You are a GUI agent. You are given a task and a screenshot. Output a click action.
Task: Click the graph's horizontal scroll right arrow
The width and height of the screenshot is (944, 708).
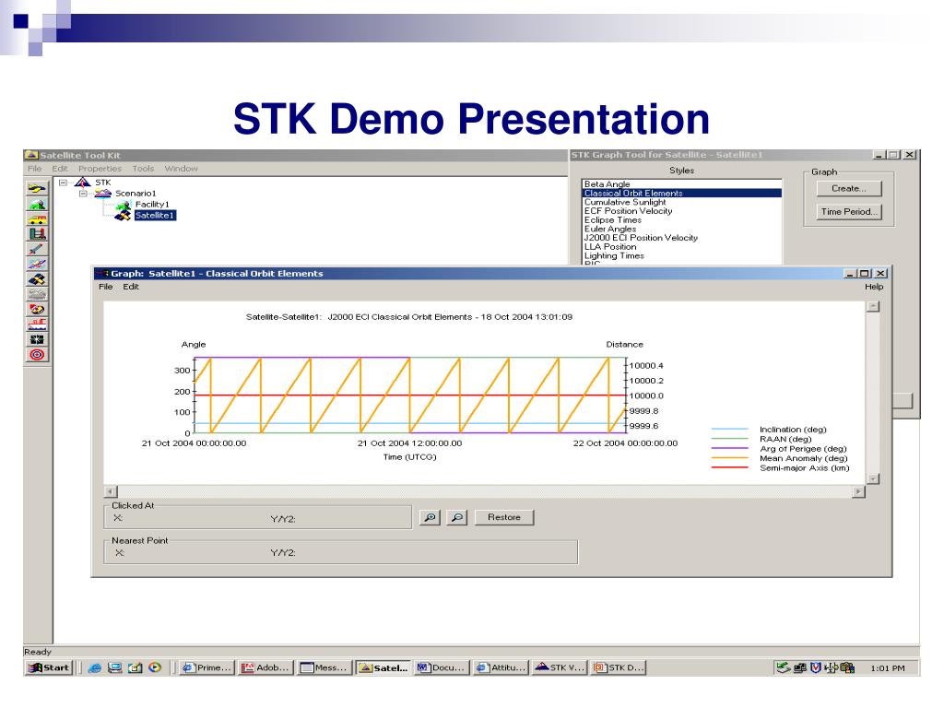click(x=858, y=492)
